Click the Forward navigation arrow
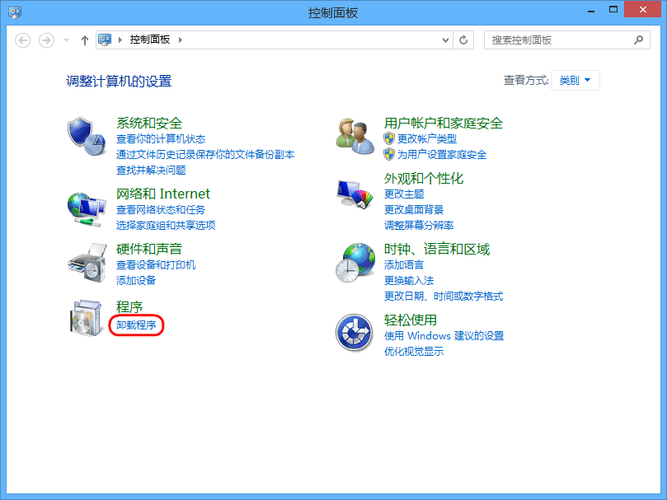This screenshot has height=500, width=667. 46,40
